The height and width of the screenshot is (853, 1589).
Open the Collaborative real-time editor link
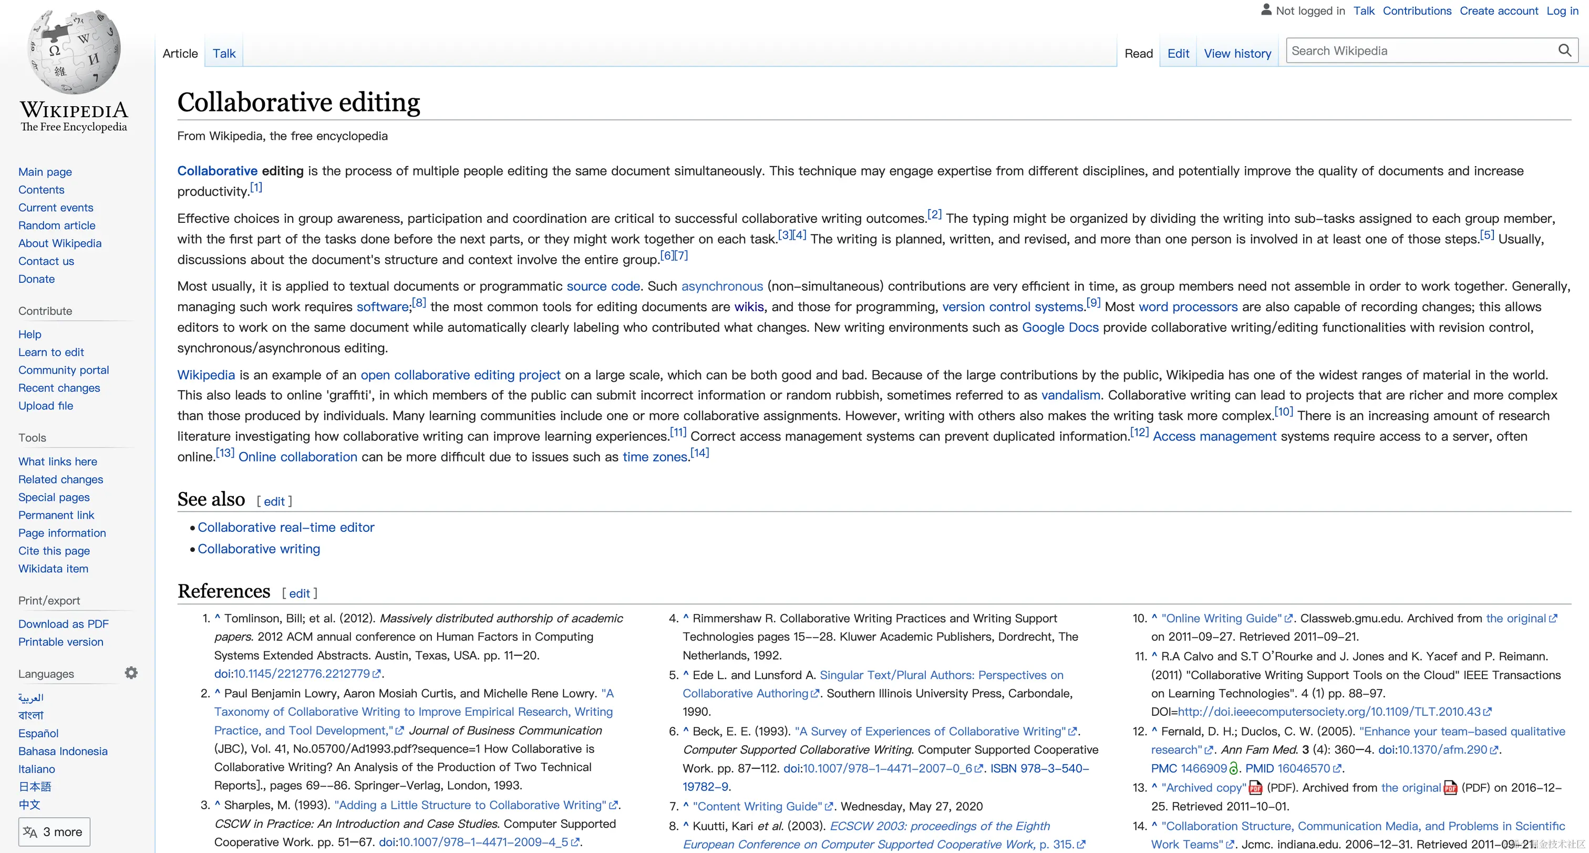pos(286,527)
